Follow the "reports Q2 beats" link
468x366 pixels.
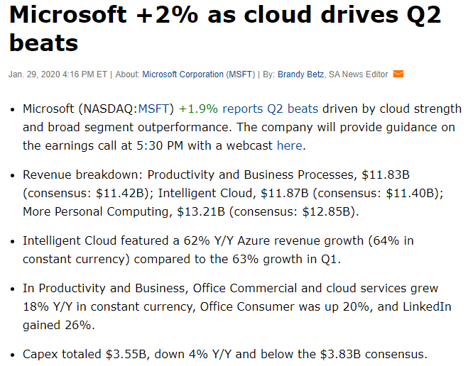click(x=272, y=109)
